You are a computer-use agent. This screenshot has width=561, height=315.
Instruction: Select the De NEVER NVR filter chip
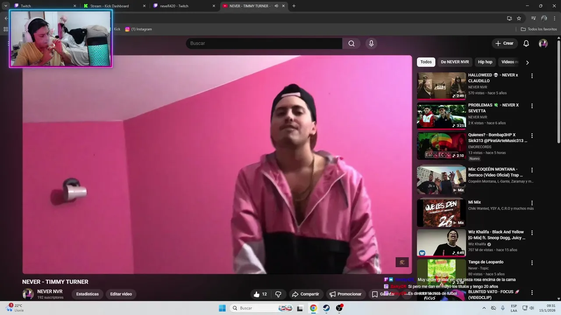click(455, 62)
